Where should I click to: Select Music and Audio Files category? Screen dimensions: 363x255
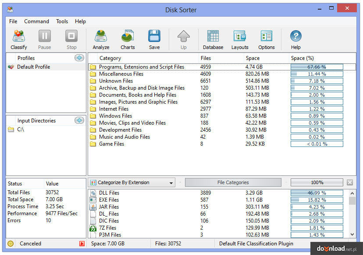[222, 137]
